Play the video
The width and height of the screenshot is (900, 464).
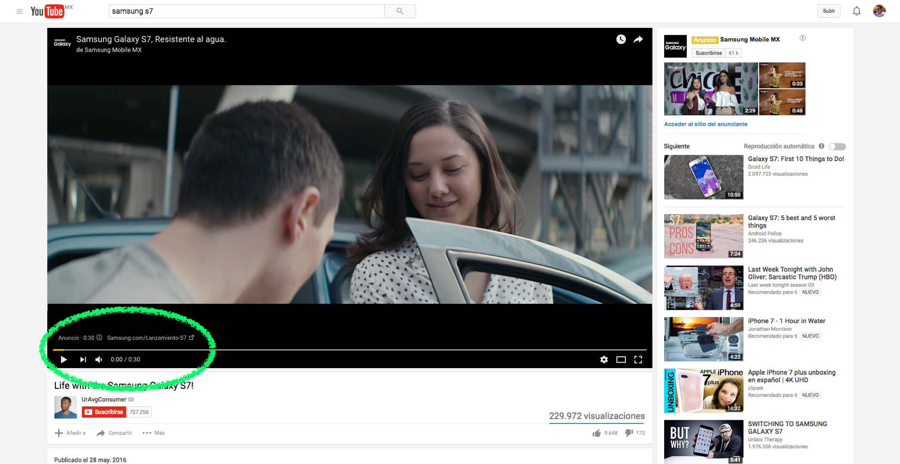coord(64,359)
